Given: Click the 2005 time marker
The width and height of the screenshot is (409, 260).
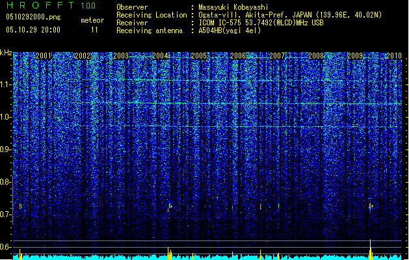Looking at the screenshot, I should [x=199, y=55].
